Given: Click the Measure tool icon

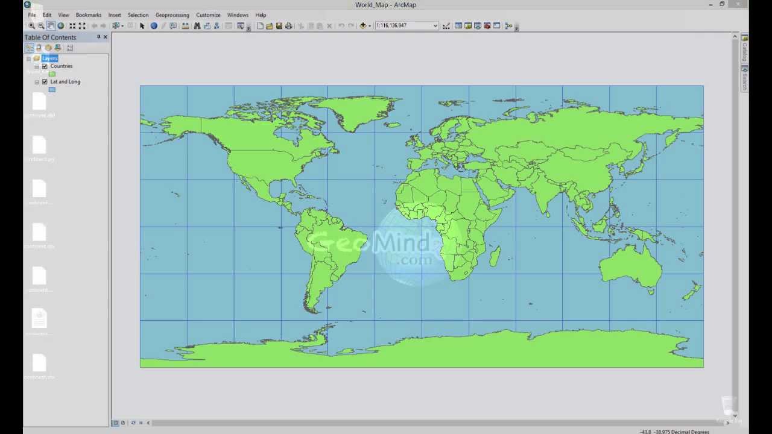Looking at the screenshot, I should pos(185,25).
